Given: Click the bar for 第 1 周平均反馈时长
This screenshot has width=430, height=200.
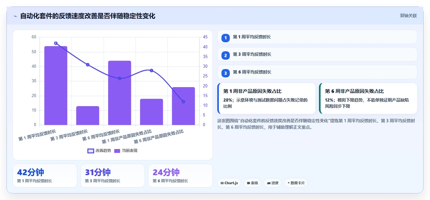Looking at the screenshot, I should (56, 85).
